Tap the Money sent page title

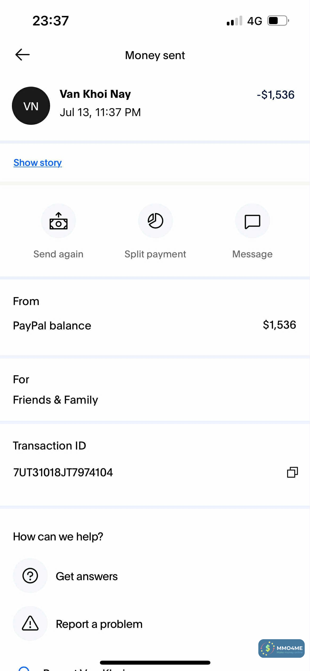click(x=155, y=55)
